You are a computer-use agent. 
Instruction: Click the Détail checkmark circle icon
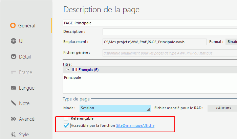[13, 56]
